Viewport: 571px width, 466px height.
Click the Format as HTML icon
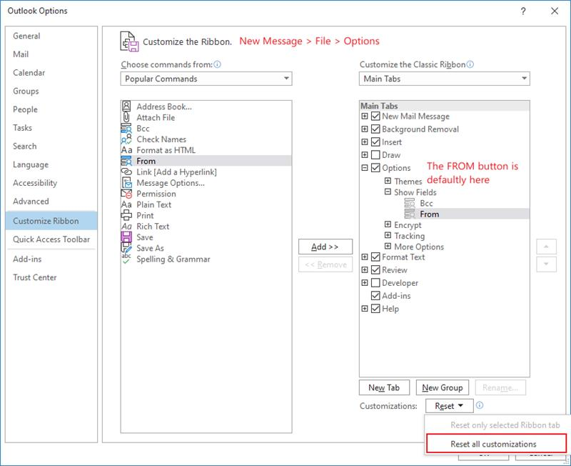[x=126, y=150]
